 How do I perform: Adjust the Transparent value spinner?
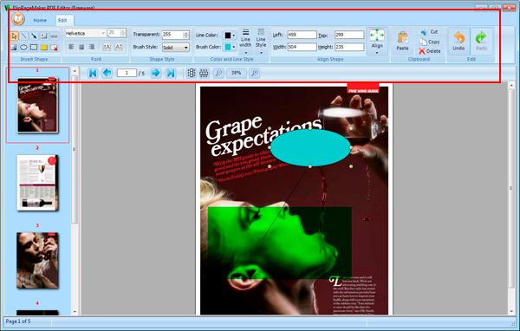pyautogui.click(x=186, y=35)
